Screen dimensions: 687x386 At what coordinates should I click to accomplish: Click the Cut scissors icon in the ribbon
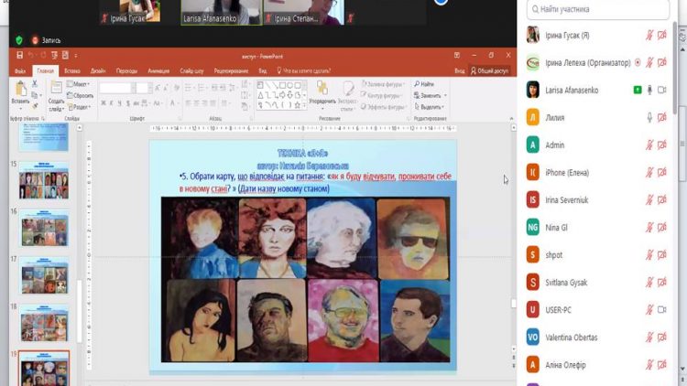click(x=35, y=83)
